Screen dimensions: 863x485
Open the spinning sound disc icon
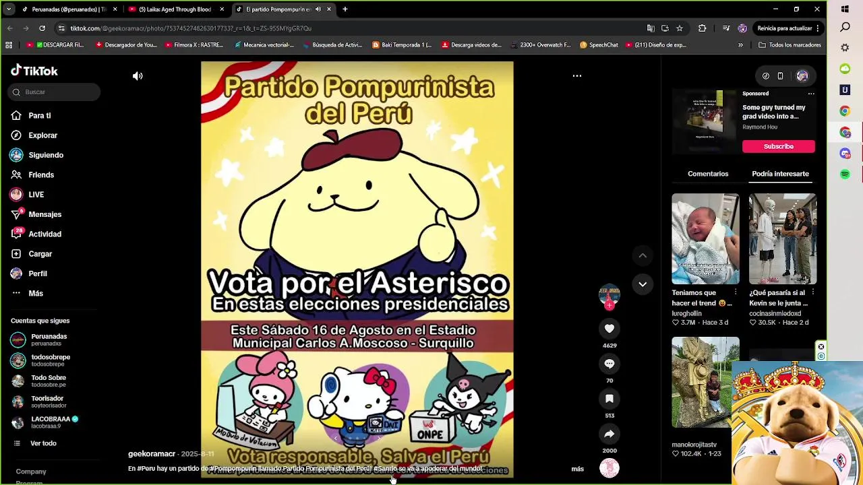(x=609, y=467)
